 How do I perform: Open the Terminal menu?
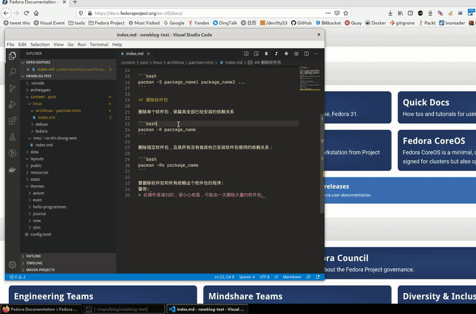click(99, 44)
